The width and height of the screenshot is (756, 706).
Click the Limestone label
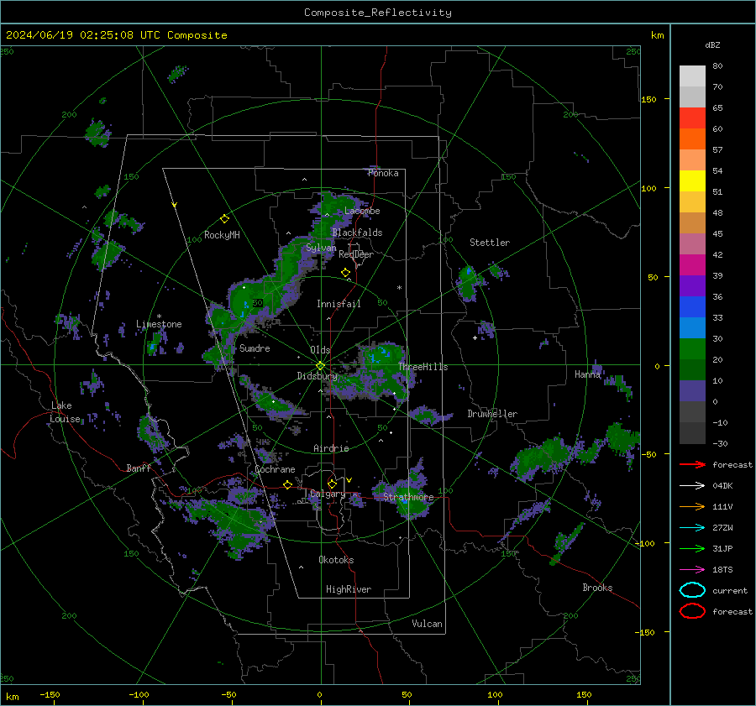tap(159, 324)
